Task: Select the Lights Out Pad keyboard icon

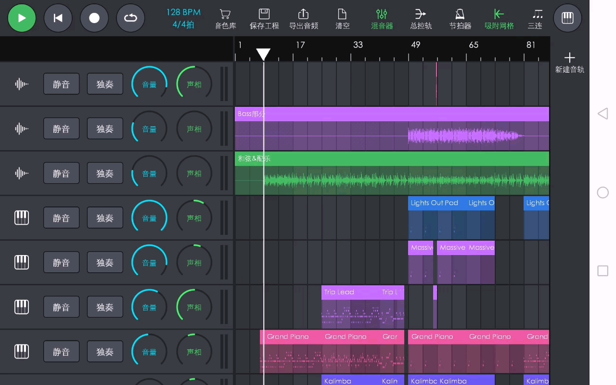Action: coord(22,218)
